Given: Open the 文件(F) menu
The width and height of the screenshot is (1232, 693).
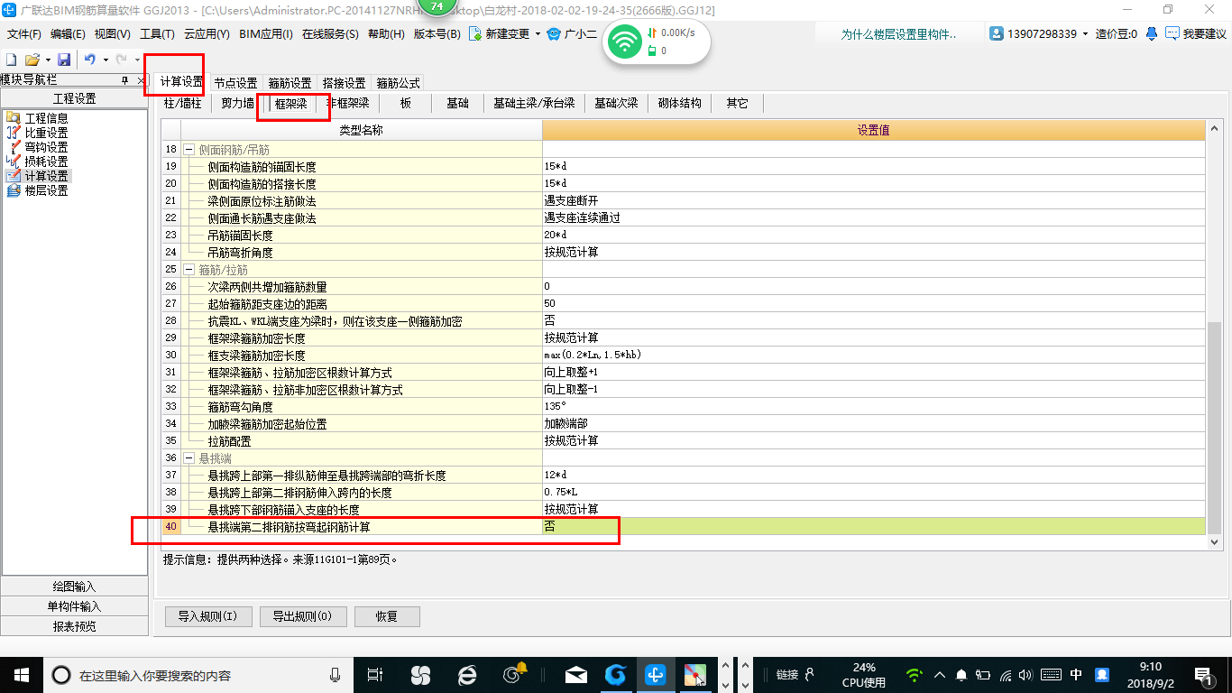Looking at the screenshot, I should click(x=24, y=34).
